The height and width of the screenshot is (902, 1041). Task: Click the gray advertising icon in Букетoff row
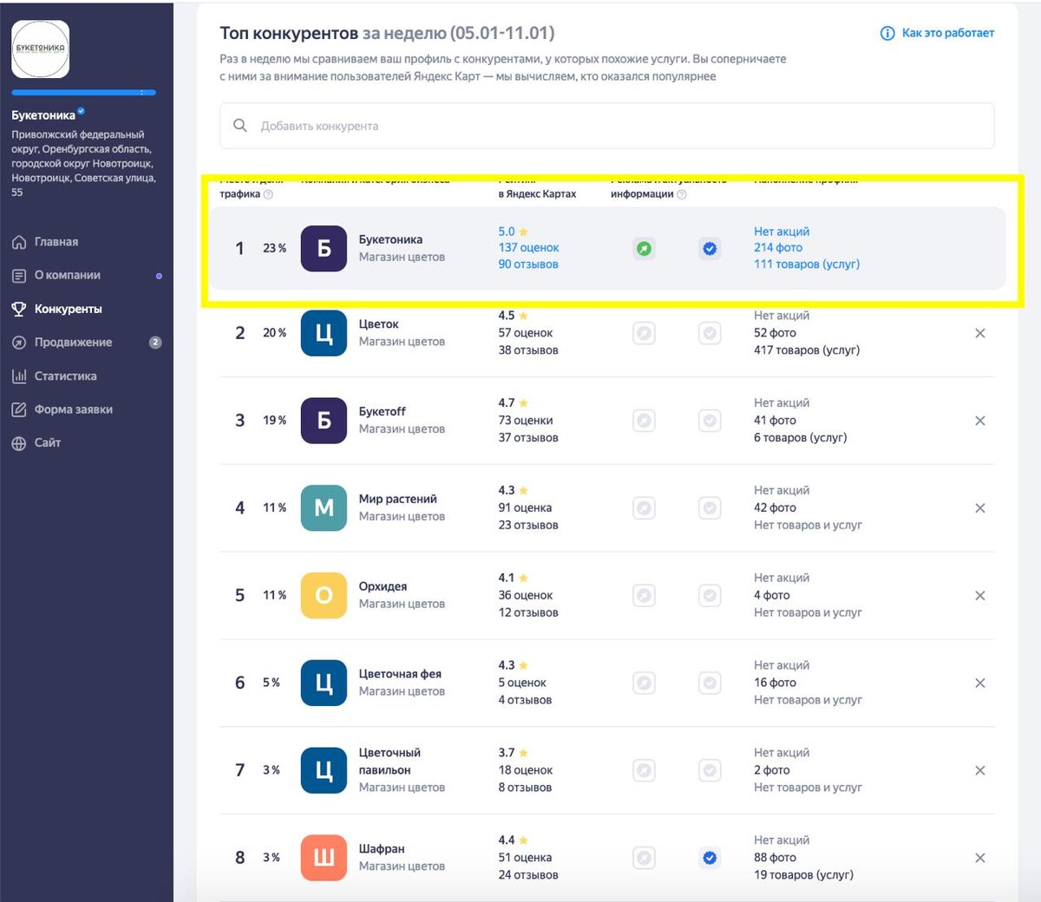(x=644, y=421)
